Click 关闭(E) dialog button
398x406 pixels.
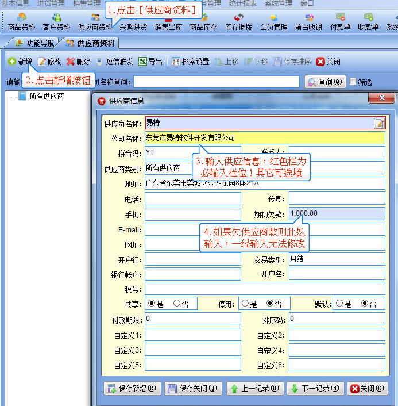(367, 388)
